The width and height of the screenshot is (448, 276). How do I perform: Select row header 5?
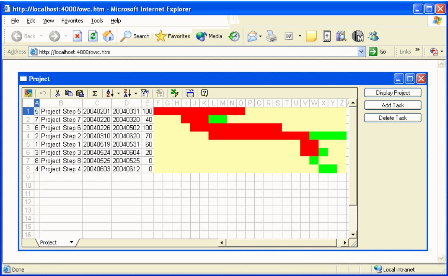(x=28, y=144)
